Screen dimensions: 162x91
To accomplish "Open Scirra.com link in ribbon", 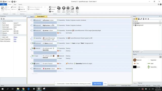I will (x=53, y=7).
